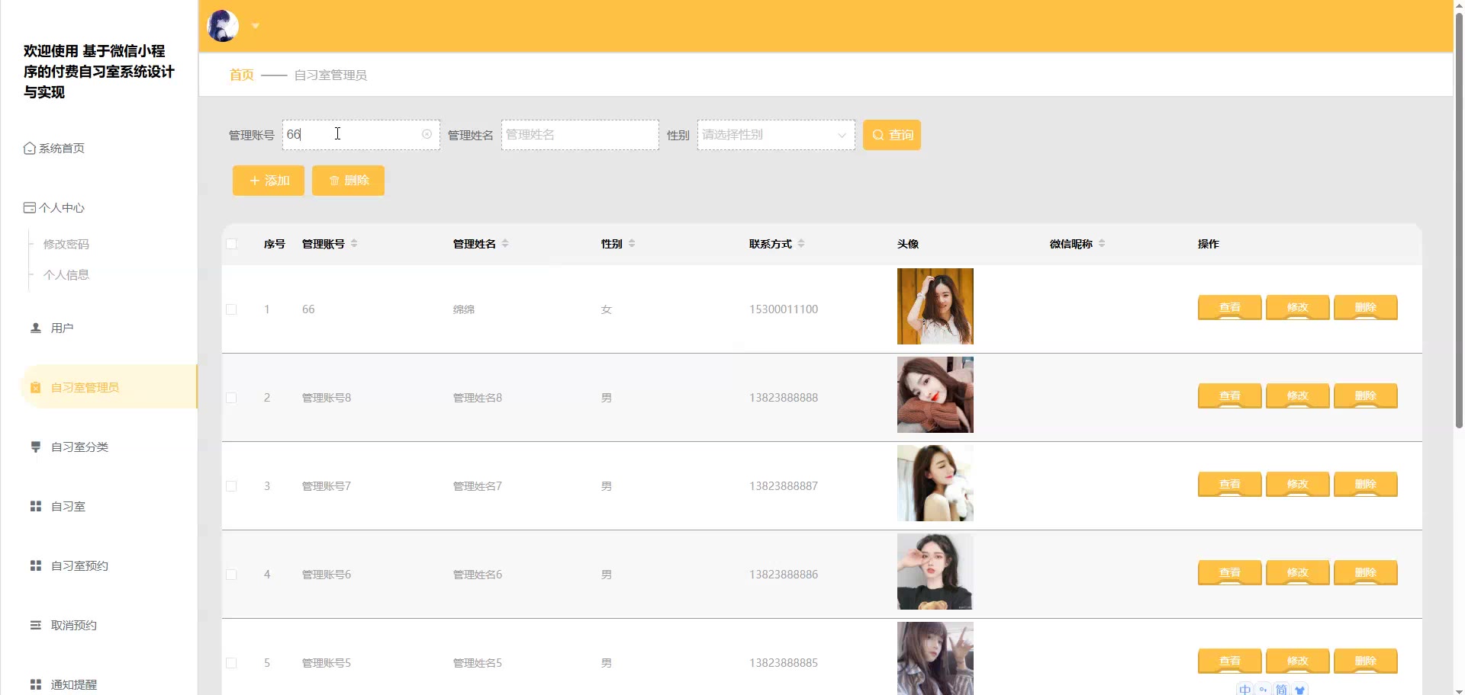Open the avatar thumbnail of 绵绵 in row 1
This screenshot has height=695, width=1465.
tap(935, 306)
